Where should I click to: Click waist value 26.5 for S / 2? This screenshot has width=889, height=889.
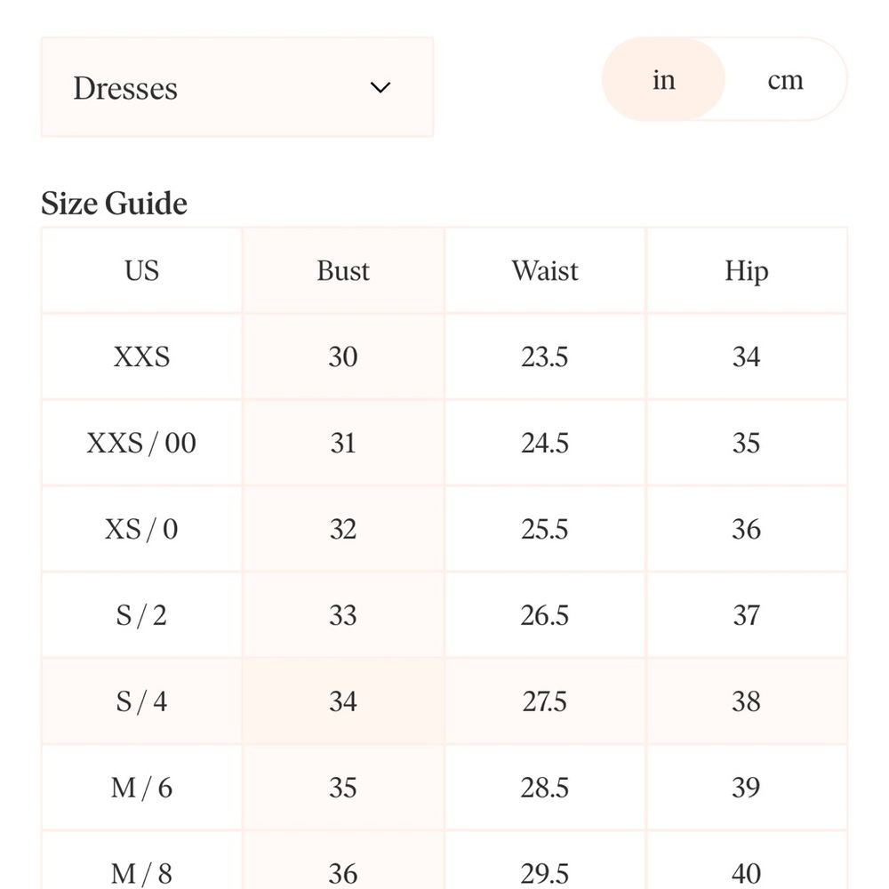coord(545,615)
